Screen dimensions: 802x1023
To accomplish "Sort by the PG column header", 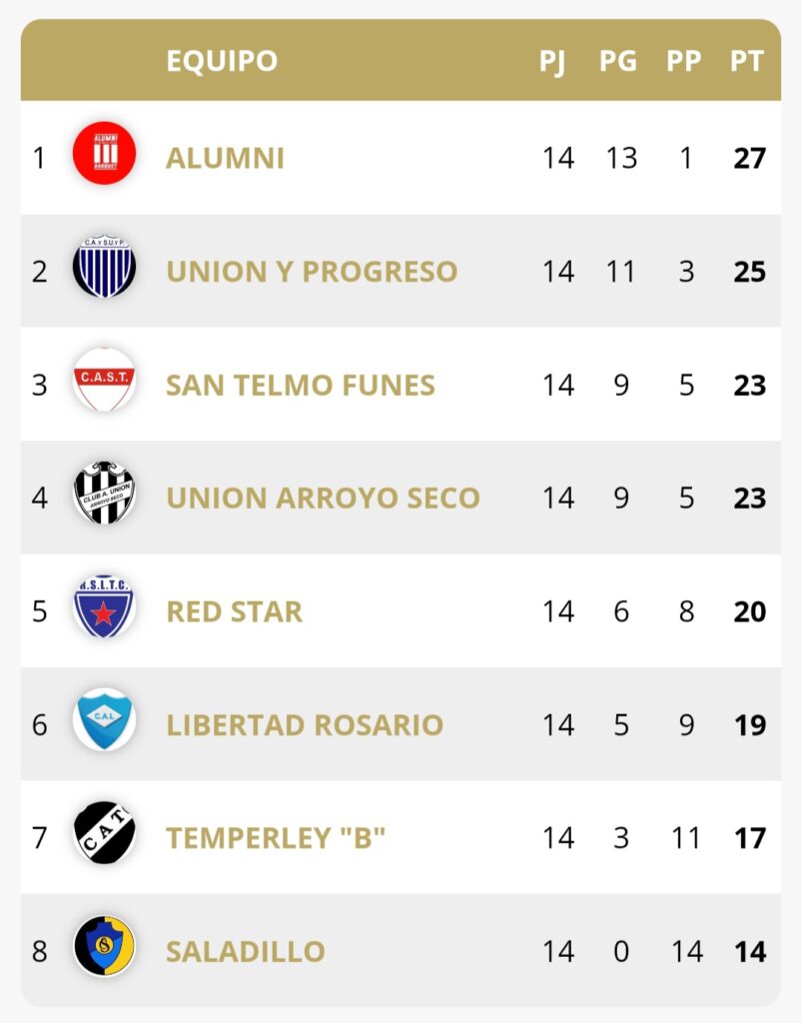I will pyautogui.click(x=618, y=61).
